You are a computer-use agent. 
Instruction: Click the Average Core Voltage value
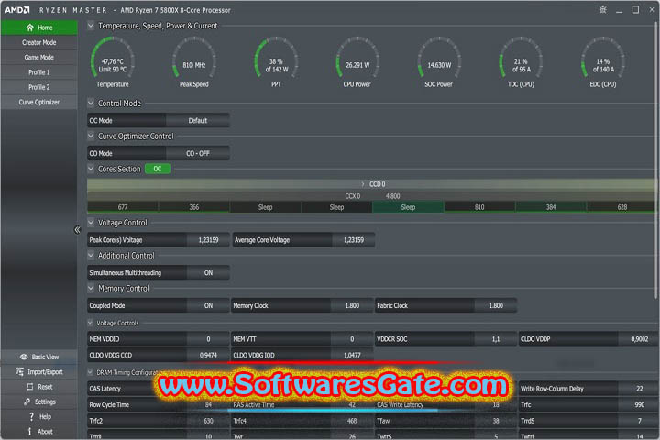[354, 240]
